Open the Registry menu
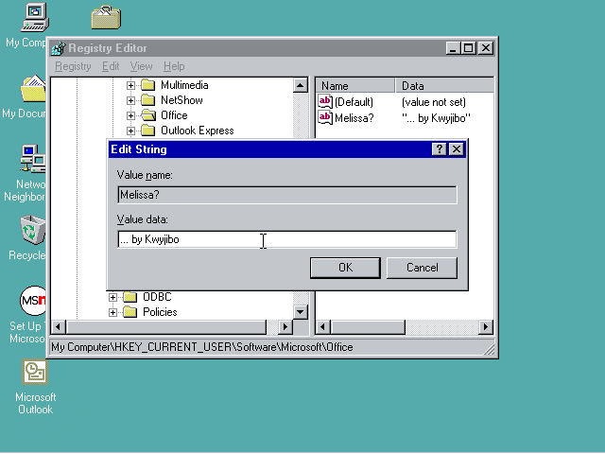The image size is (605, 454). (x=73, y=66)
